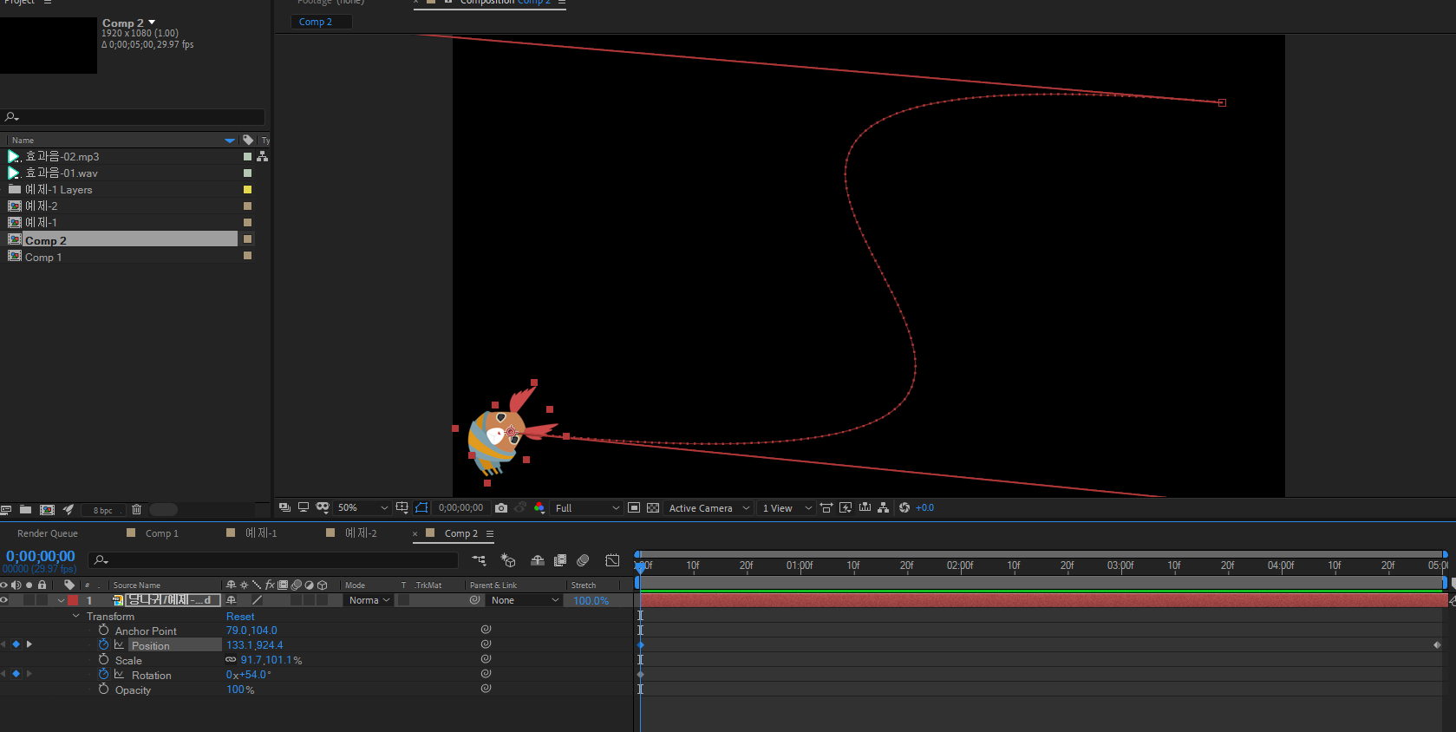Click Reset link for Transform
The height and width of the screenshot is (732, 1456).
[240, 617]
